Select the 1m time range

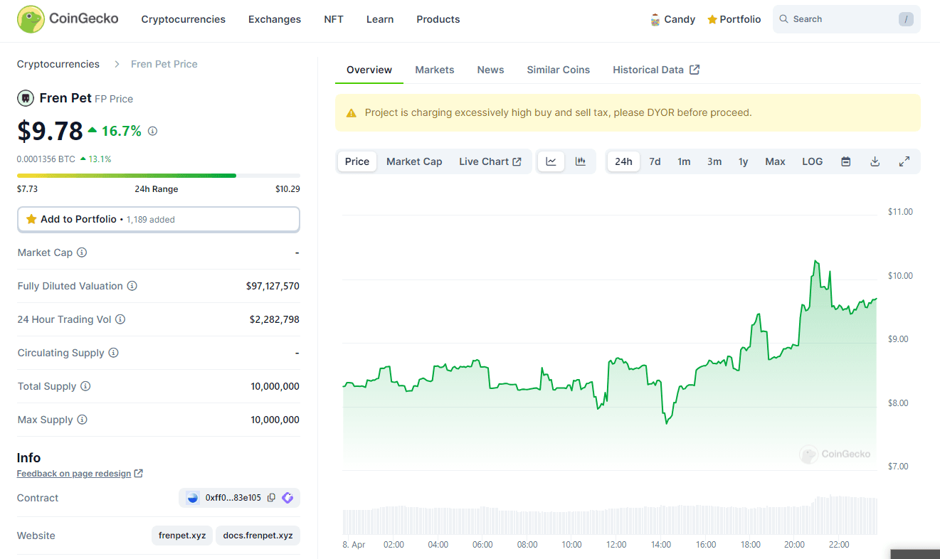[684, 161]
